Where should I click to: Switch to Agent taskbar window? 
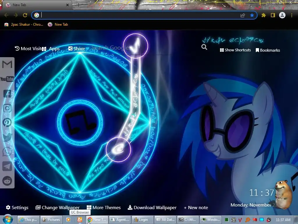120,220
